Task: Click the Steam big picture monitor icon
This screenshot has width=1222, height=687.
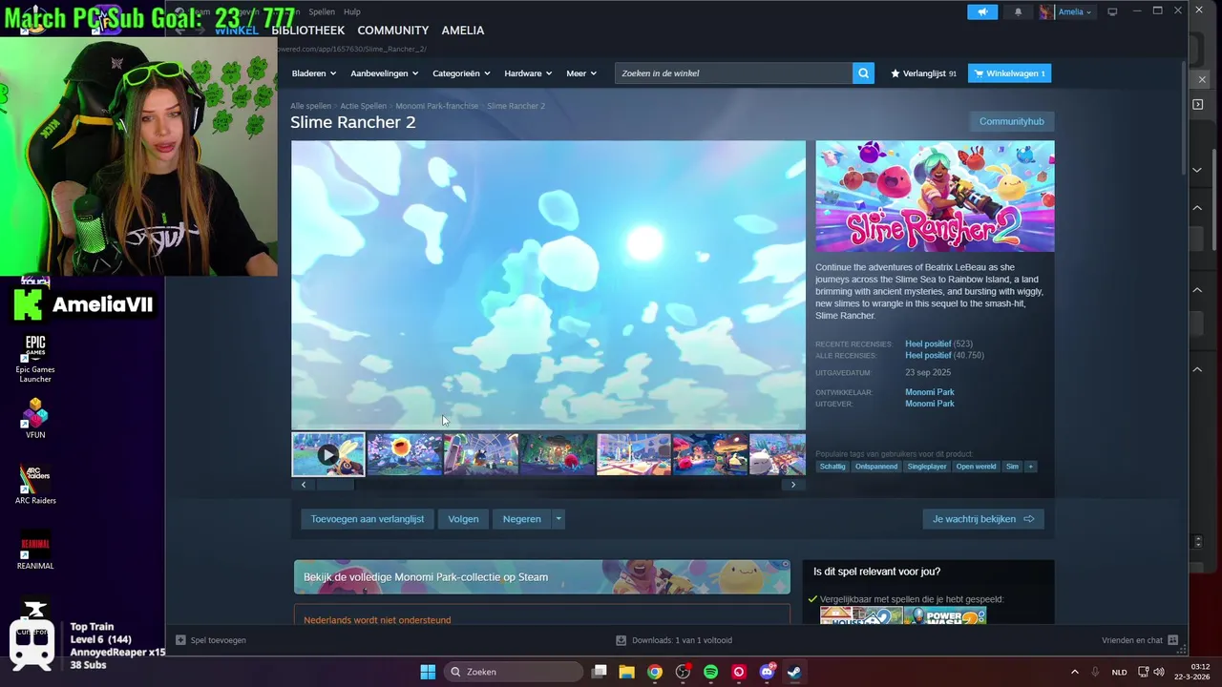Action: coord(1112,11)
